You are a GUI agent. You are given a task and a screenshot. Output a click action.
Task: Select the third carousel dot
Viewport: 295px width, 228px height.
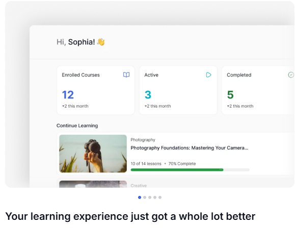[x=150, y=197]
